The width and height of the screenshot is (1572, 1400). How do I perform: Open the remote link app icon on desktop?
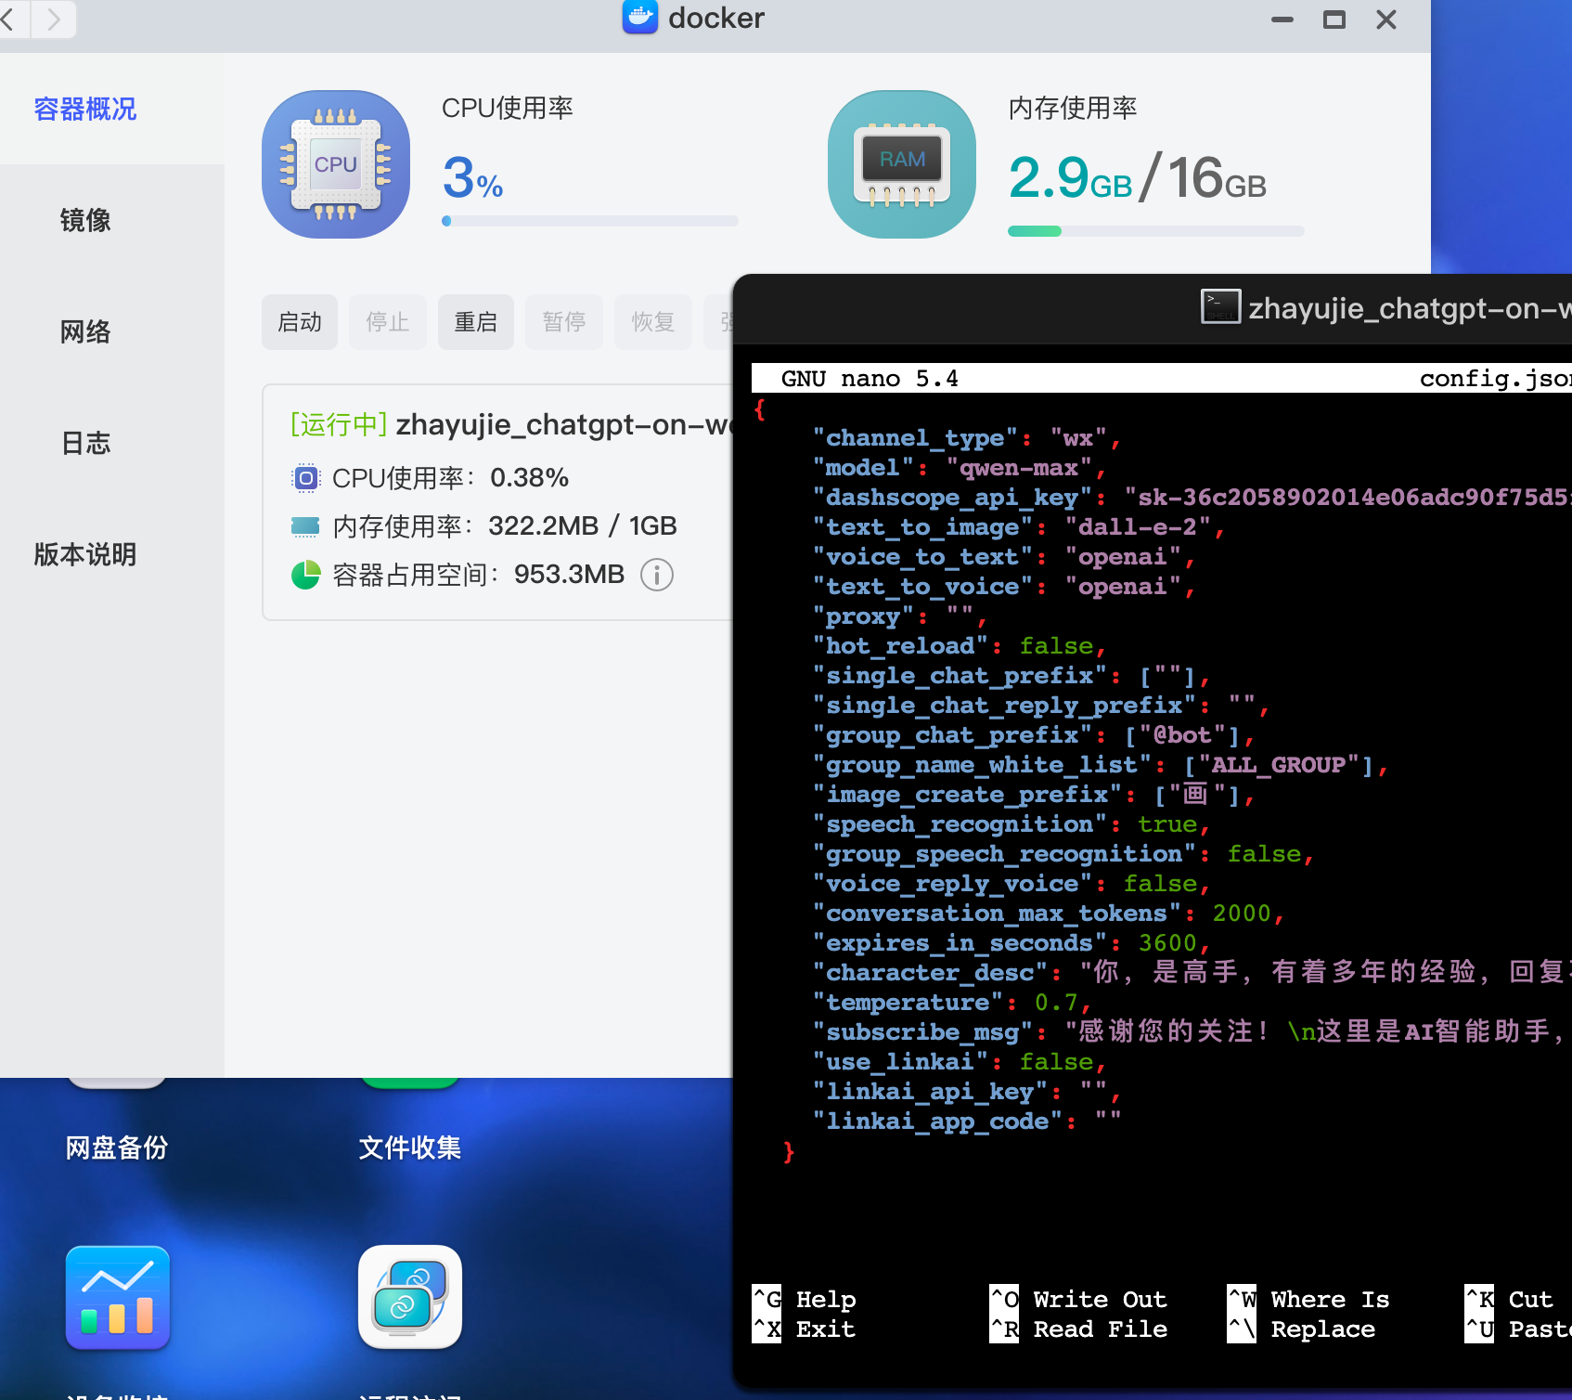coord(410,1297)
